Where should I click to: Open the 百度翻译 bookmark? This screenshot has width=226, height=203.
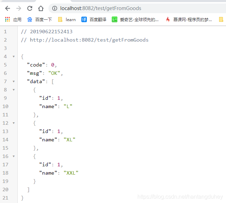tap(94, 19)
